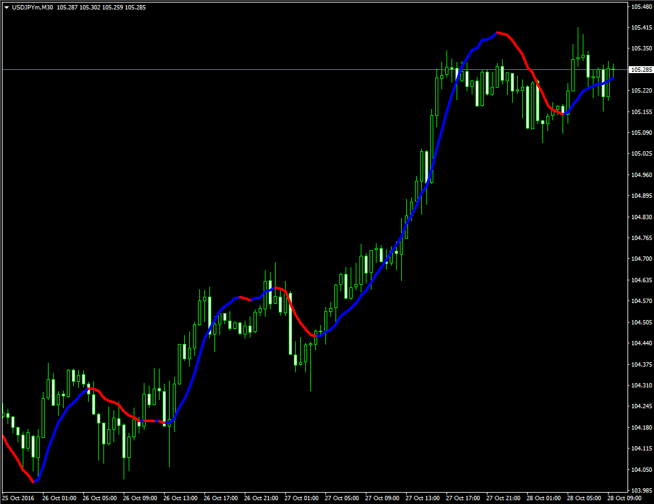Click the highlighted current price tag on price axis
This screenshot has height=504, width=654.
(641, 69)
